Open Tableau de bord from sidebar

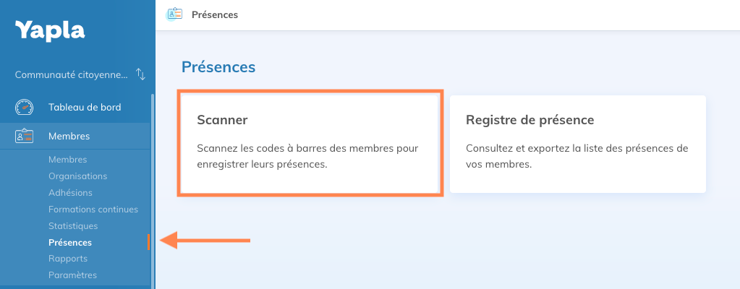(84, 107)
